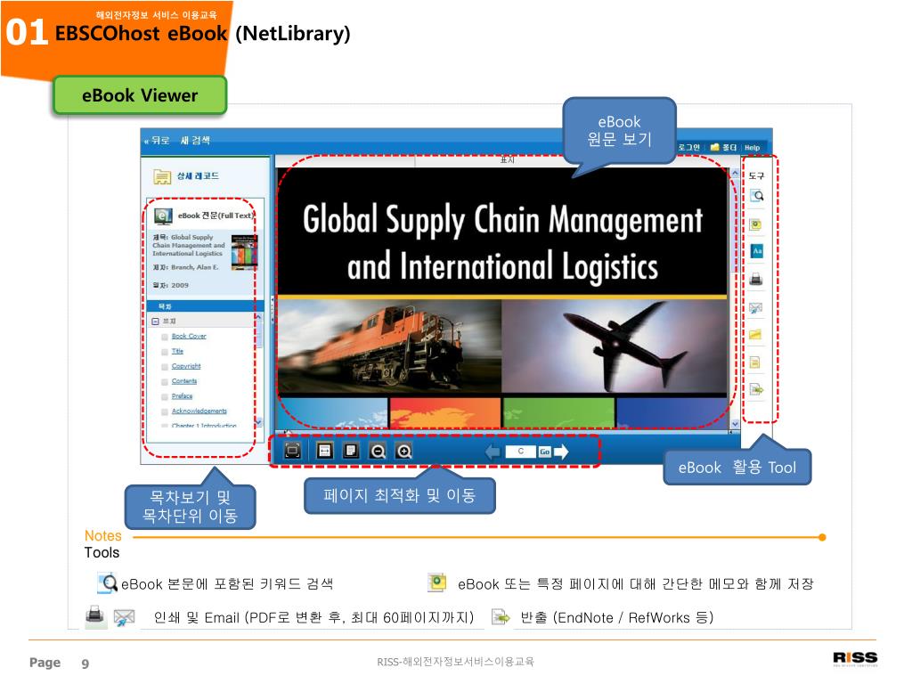Image resolution: width=912 pixels, height=684 pixels.
Task: Click the 일자: 2009 date text
Action: tap(170, 285)
